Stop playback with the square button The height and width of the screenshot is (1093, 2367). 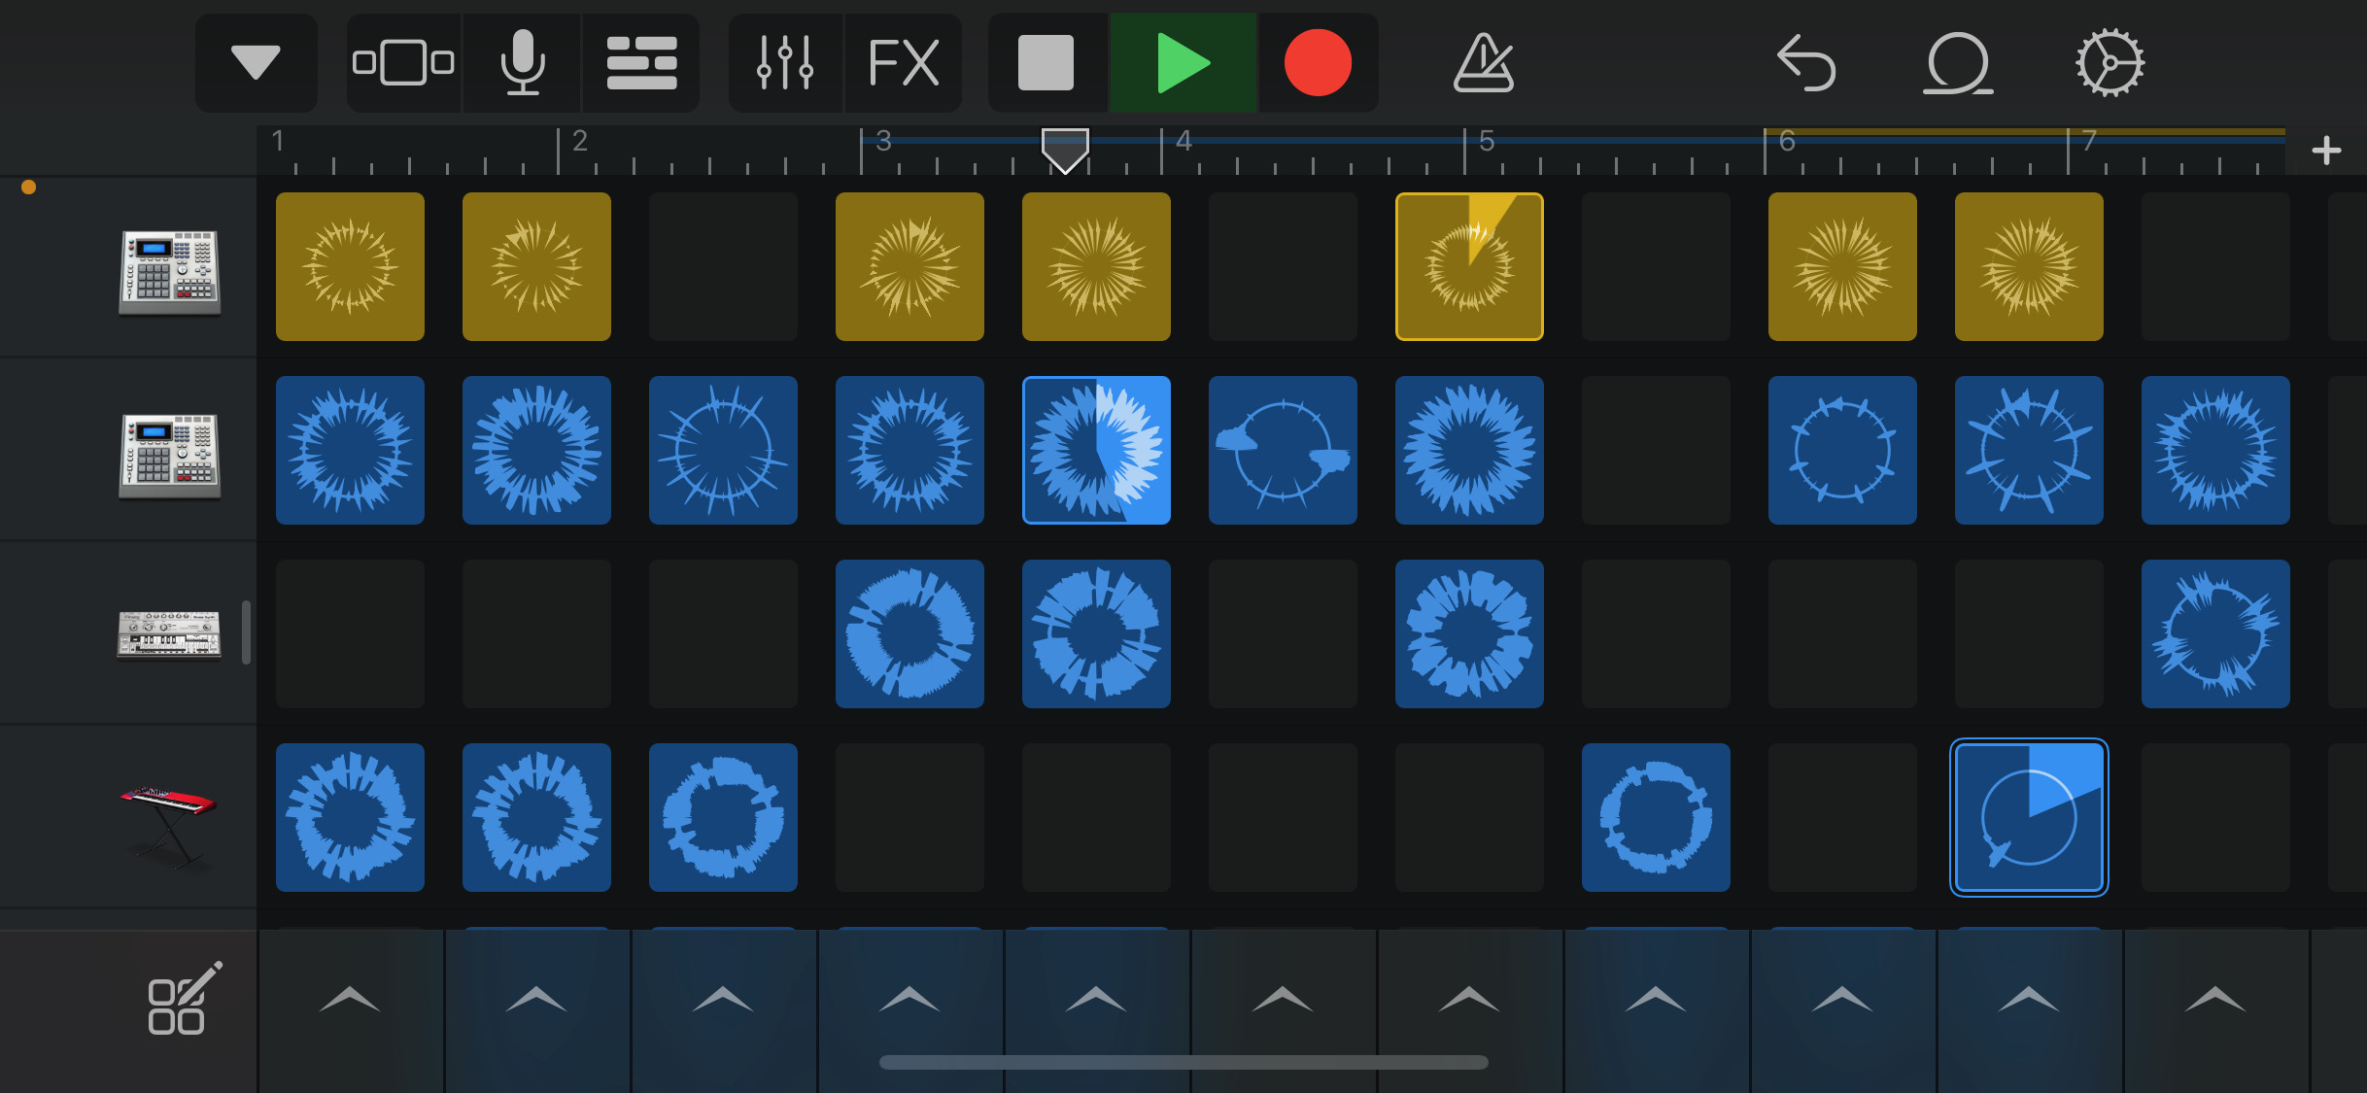[1046, 63]
